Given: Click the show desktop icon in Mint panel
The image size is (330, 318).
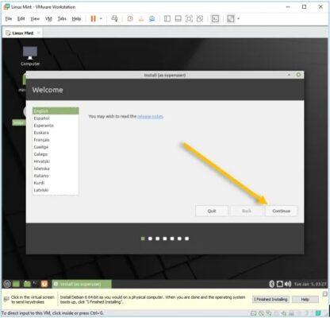Looking at the screenshot, I should coord(16,284).
